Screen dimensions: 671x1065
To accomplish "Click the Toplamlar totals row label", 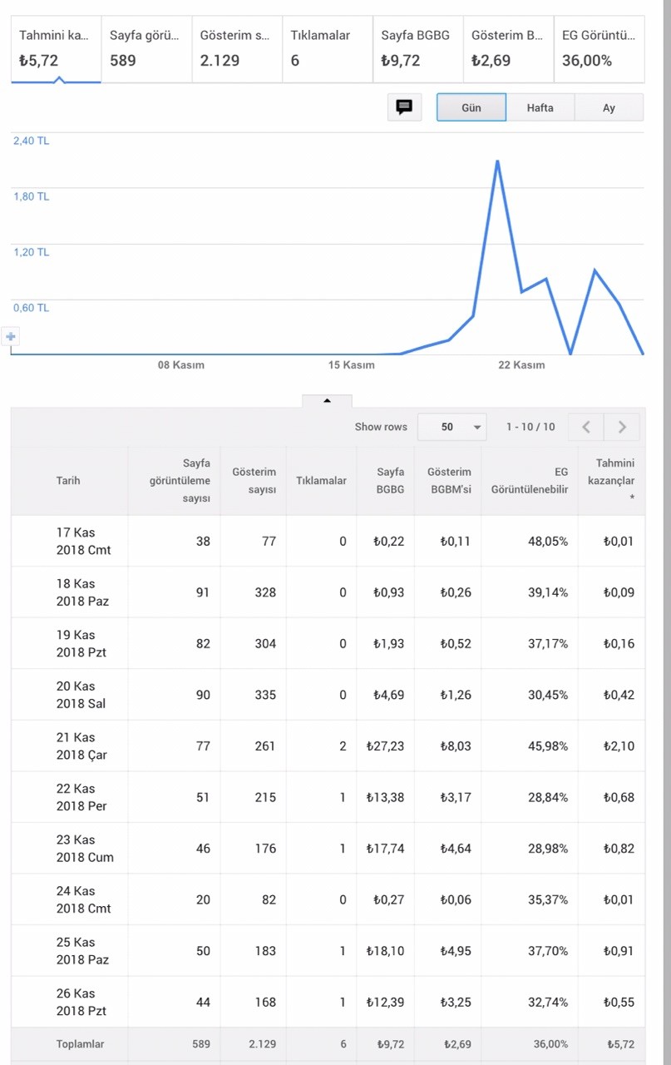I will click(x=81, y=1043).
